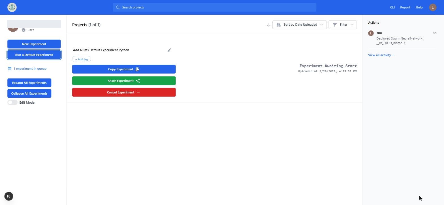
Task: Open the Filter dropdown
Action: click(x=343, y=25)
